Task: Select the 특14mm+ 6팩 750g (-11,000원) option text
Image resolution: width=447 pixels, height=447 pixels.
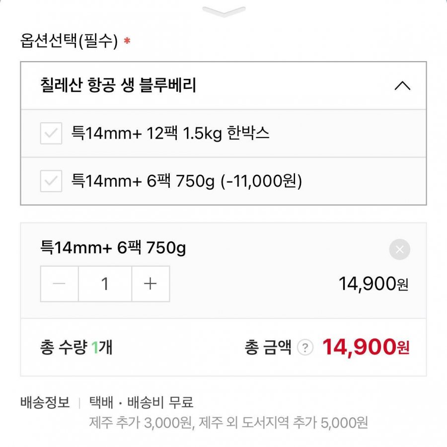Action: point(187,181)
